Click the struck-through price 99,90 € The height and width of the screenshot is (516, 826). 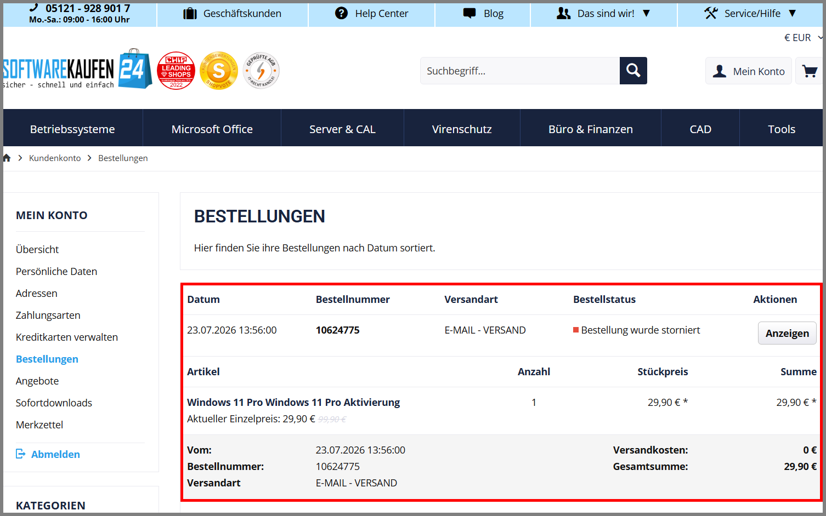coord(332,419)
